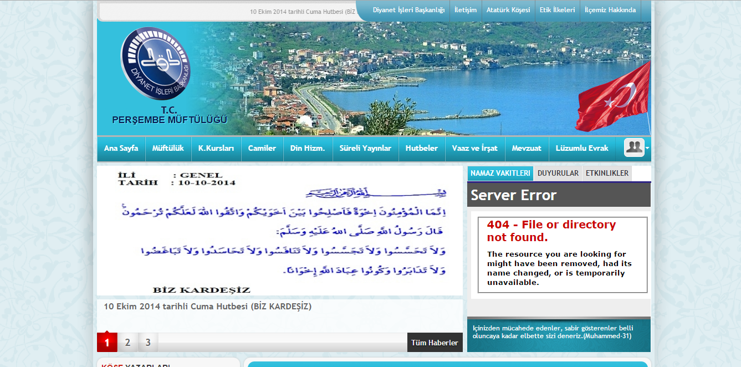Open the Müftülük menu

[x=168, y=149]
